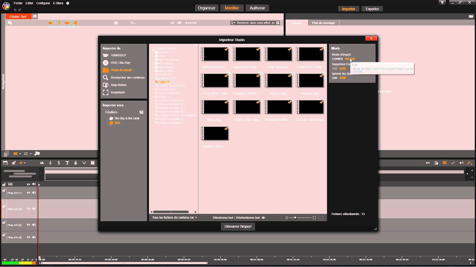Choose DVD / Blu-Ray import source
Screen dimensions: 476x267
(120, 63)
